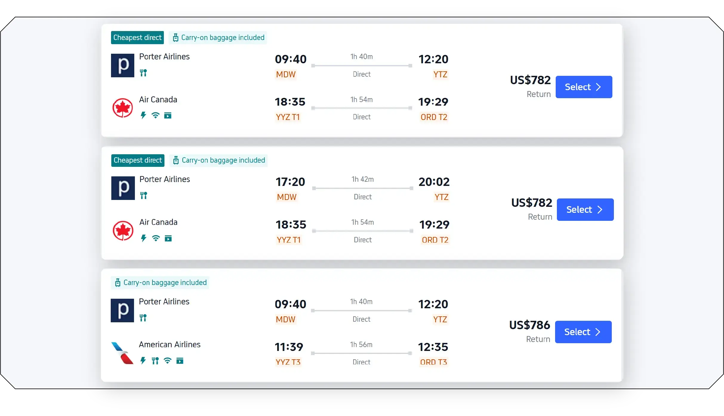Click the Wi-Fi icon under American Airlines

click(167, 361)
